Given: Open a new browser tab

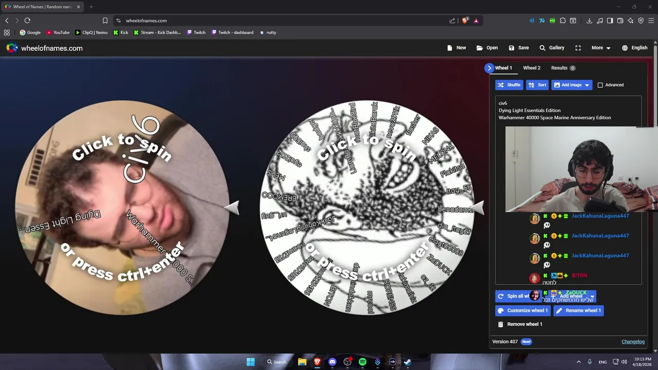Looking at the screenshot, I should [x=91, y=7].
